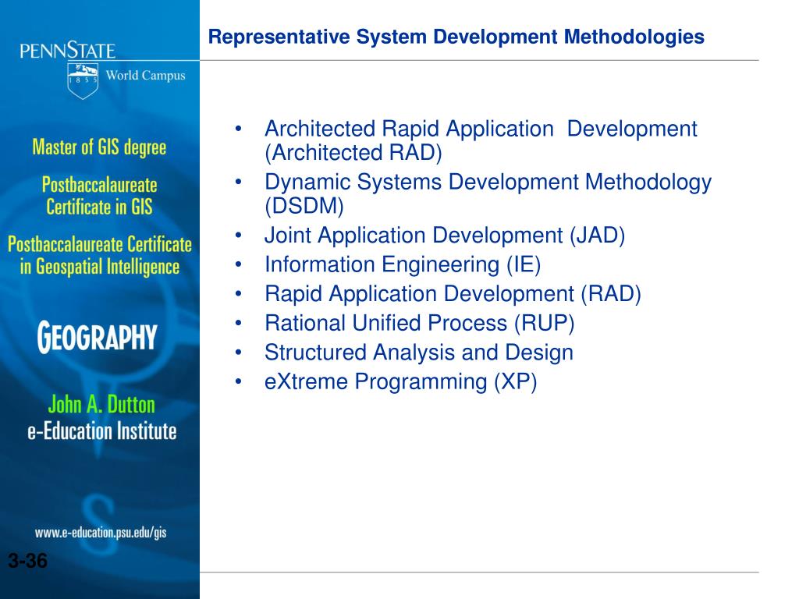Viewport: 799px width, 599px height.
Task: Click Postbaccalaureate Certificate in Geospatial Intelligence
Action: click(x=100, y=256)
